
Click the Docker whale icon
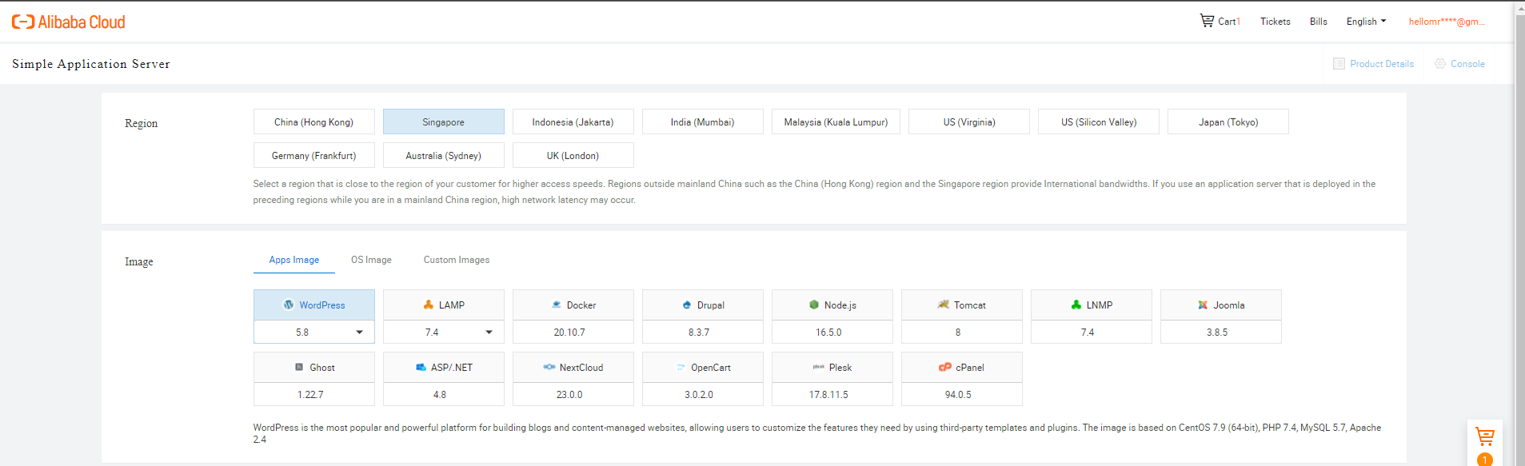tap(557, 305)
